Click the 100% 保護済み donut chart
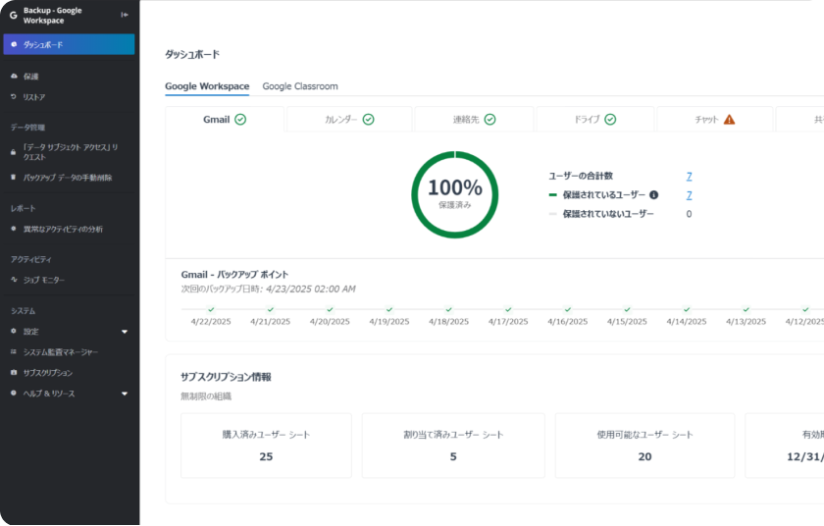This screenshot has width=824, height=526. [454, 195]
